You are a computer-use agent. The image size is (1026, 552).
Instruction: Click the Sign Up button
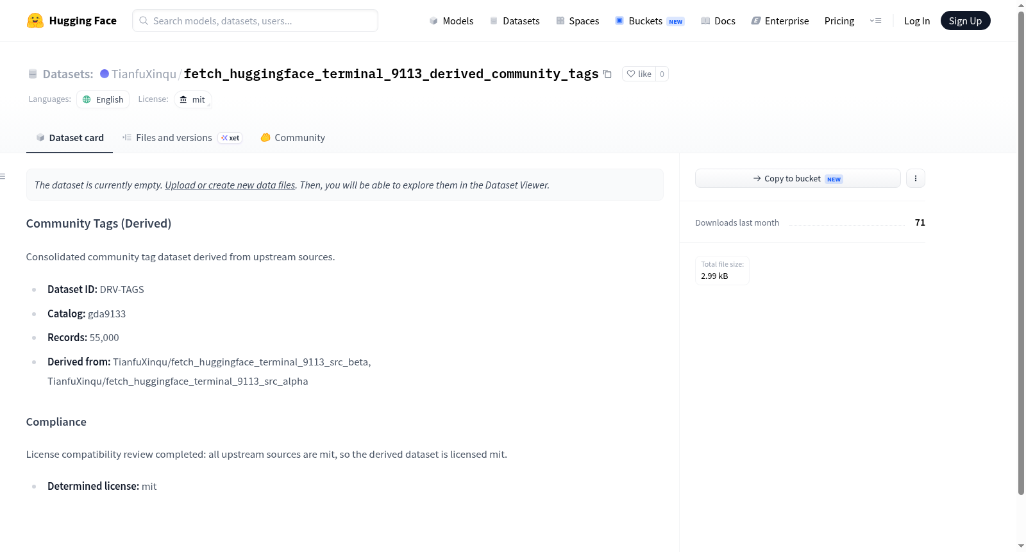click(965, 21)
